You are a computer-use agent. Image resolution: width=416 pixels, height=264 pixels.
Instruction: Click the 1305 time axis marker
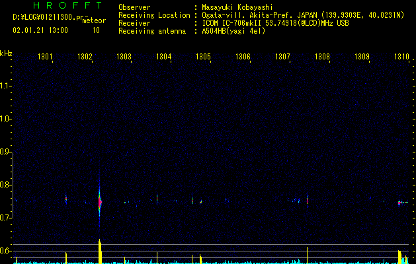(203, 57)
